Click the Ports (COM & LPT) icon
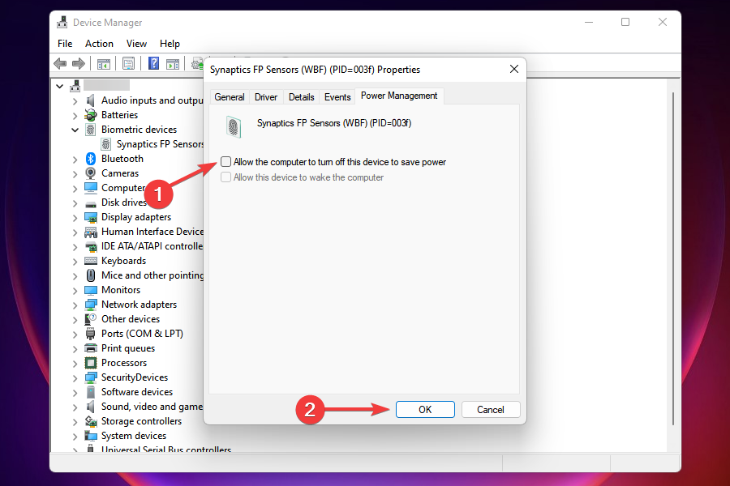This screenshot has height=486, width=730. tap(90, 334)
